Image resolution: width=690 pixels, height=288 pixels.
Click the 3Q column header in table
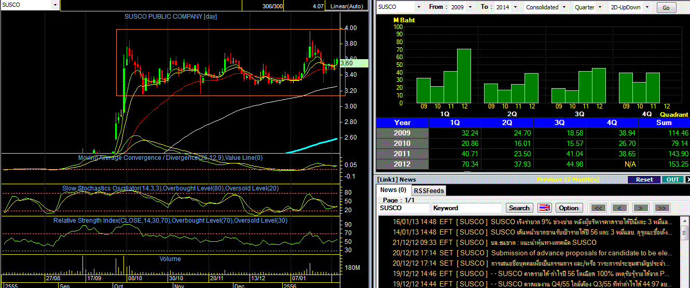point(560,122)
